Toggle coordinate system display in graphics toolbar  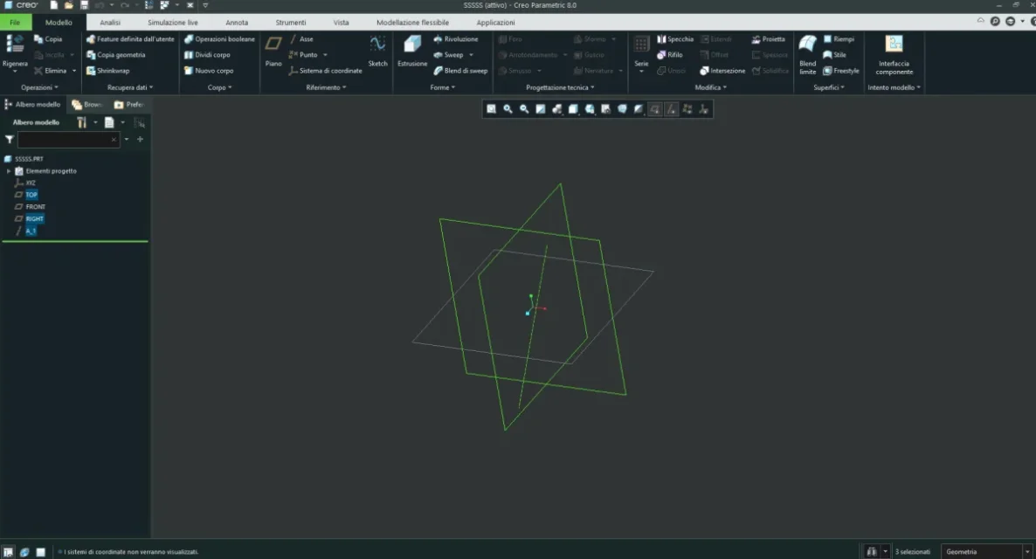point(703,109)
